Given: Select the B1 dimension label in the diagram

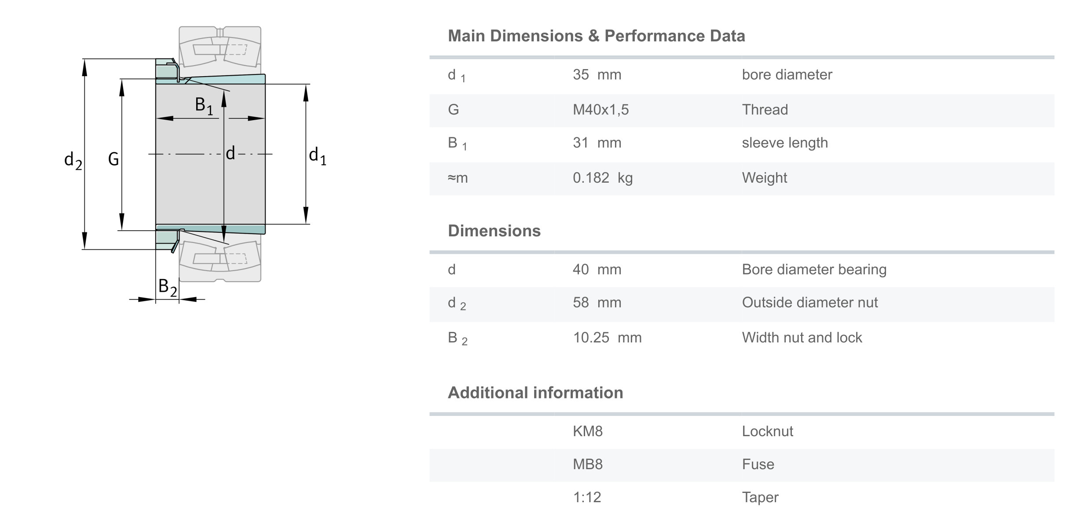Looking at the screenshot, I should click(204, 106).
